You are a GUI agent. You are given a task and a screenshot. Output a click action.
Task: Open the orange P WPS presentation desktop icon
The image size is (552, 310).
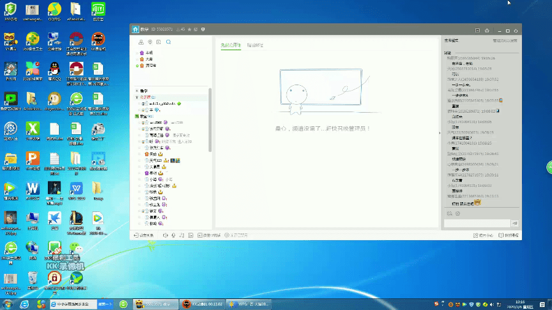click(x=33, y=161)
